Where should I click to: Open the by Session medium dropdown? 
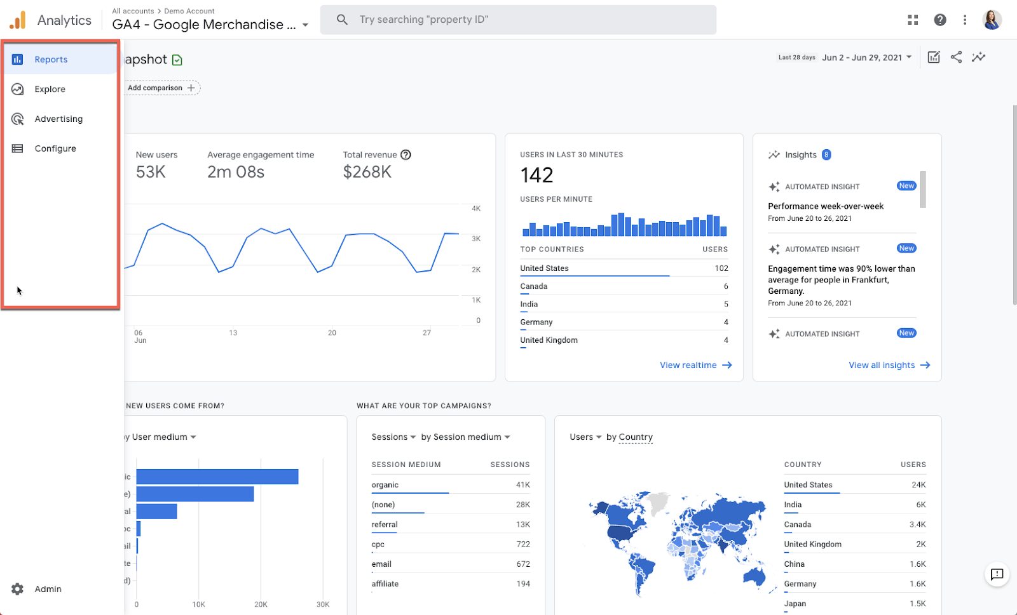pos(466,437)
